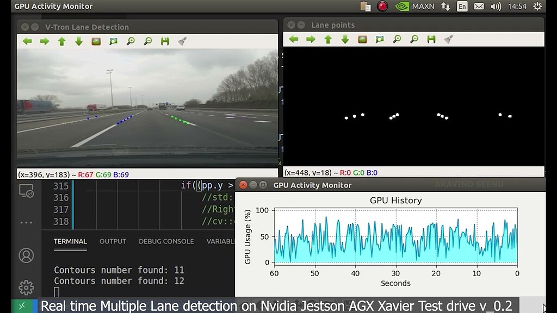Zoom in on the V-Tron Lane Detection video
This screenshot has width=557, height=313.
131,40
